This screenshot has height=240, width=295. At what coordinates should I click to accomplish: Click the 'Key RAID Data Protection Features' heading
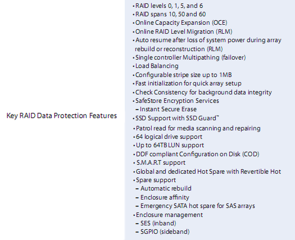(62, 116)
